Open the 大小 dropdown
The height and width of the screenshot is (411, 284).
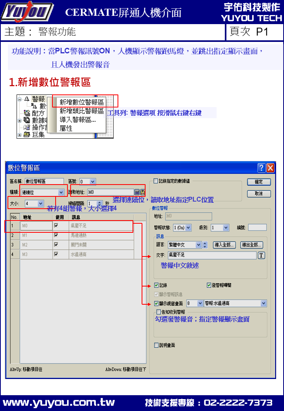[x=40, y=204]
